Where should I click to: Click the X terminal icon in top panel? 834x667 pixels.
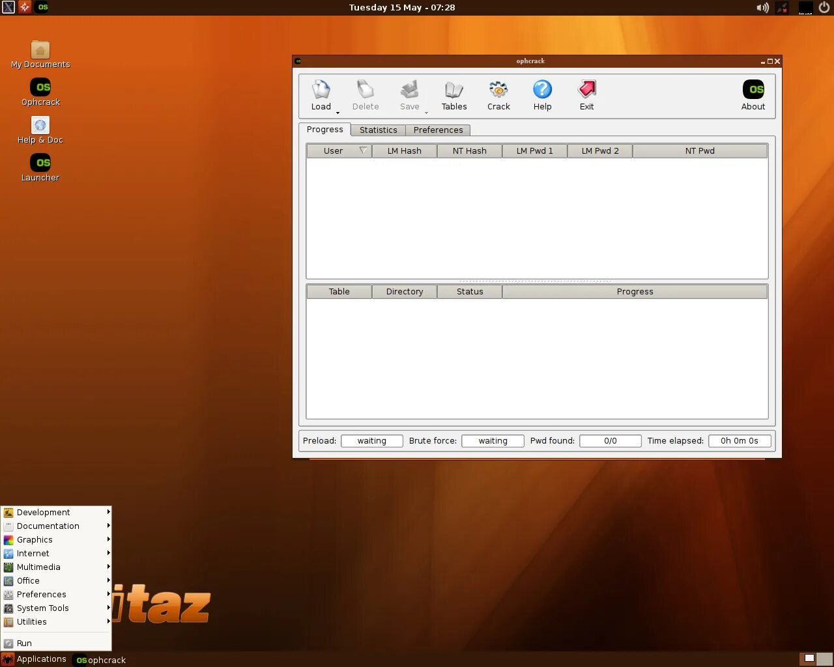click(8, 7)
